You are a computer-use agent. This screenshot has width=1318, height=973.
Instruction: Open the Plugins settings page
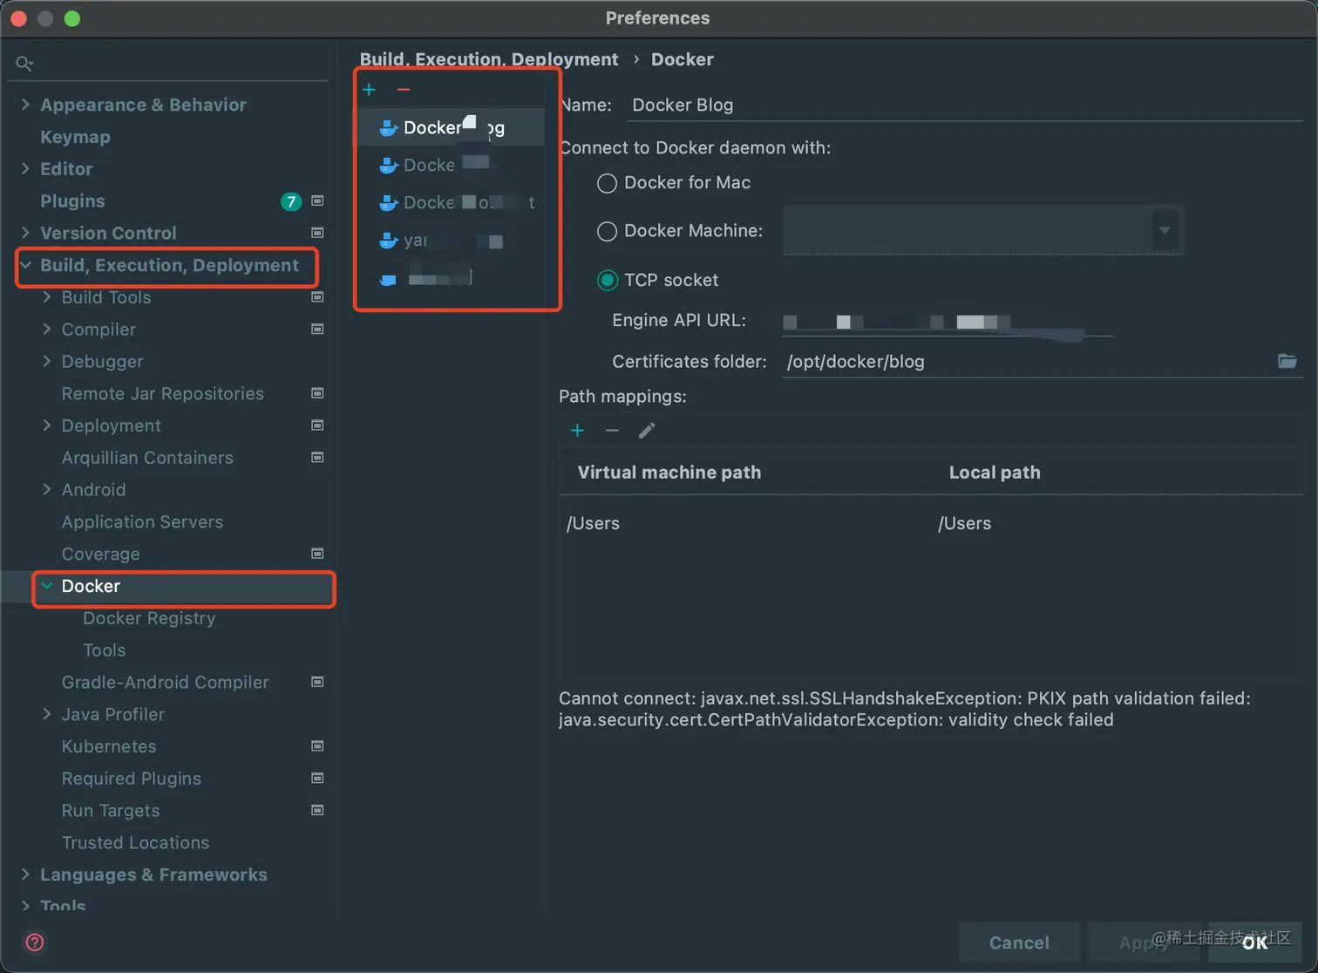[72, 201]
